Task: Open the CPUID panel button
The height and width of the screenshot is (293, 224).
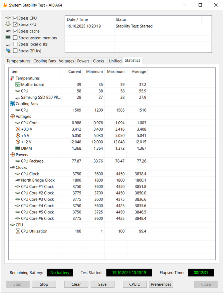Action: tap(135, 284)
